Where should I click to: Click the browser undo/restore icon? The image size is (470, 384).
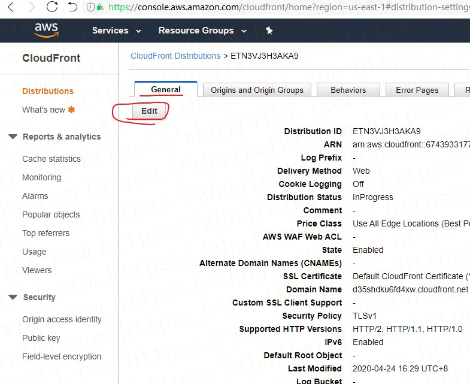click(x=72, y=7)
